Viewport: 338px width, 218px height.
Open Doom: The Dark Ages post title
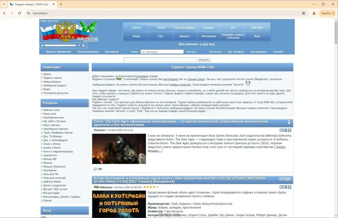pos(181,123)
